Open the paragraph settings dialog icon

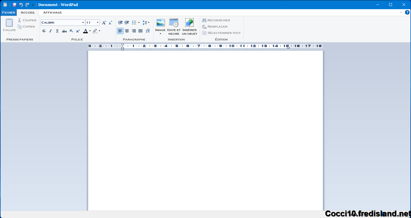pyautogui.click(x=148, y=31)
